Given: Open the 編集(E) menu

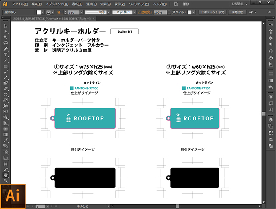Looking at the screenshot, I should (37, 4).
